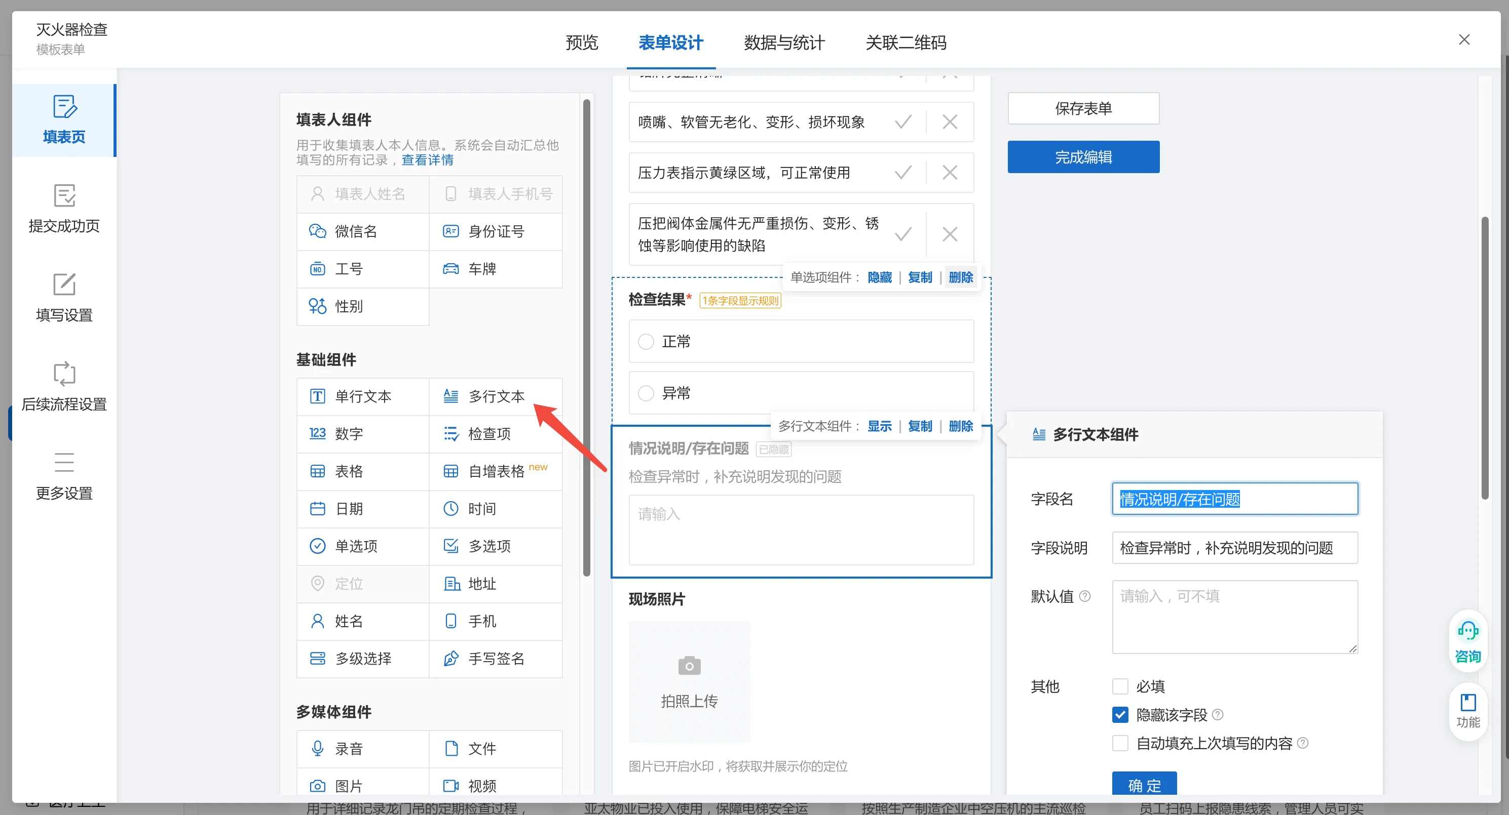
Task: Add the 手写签名 component
Action: click(496, 658)
